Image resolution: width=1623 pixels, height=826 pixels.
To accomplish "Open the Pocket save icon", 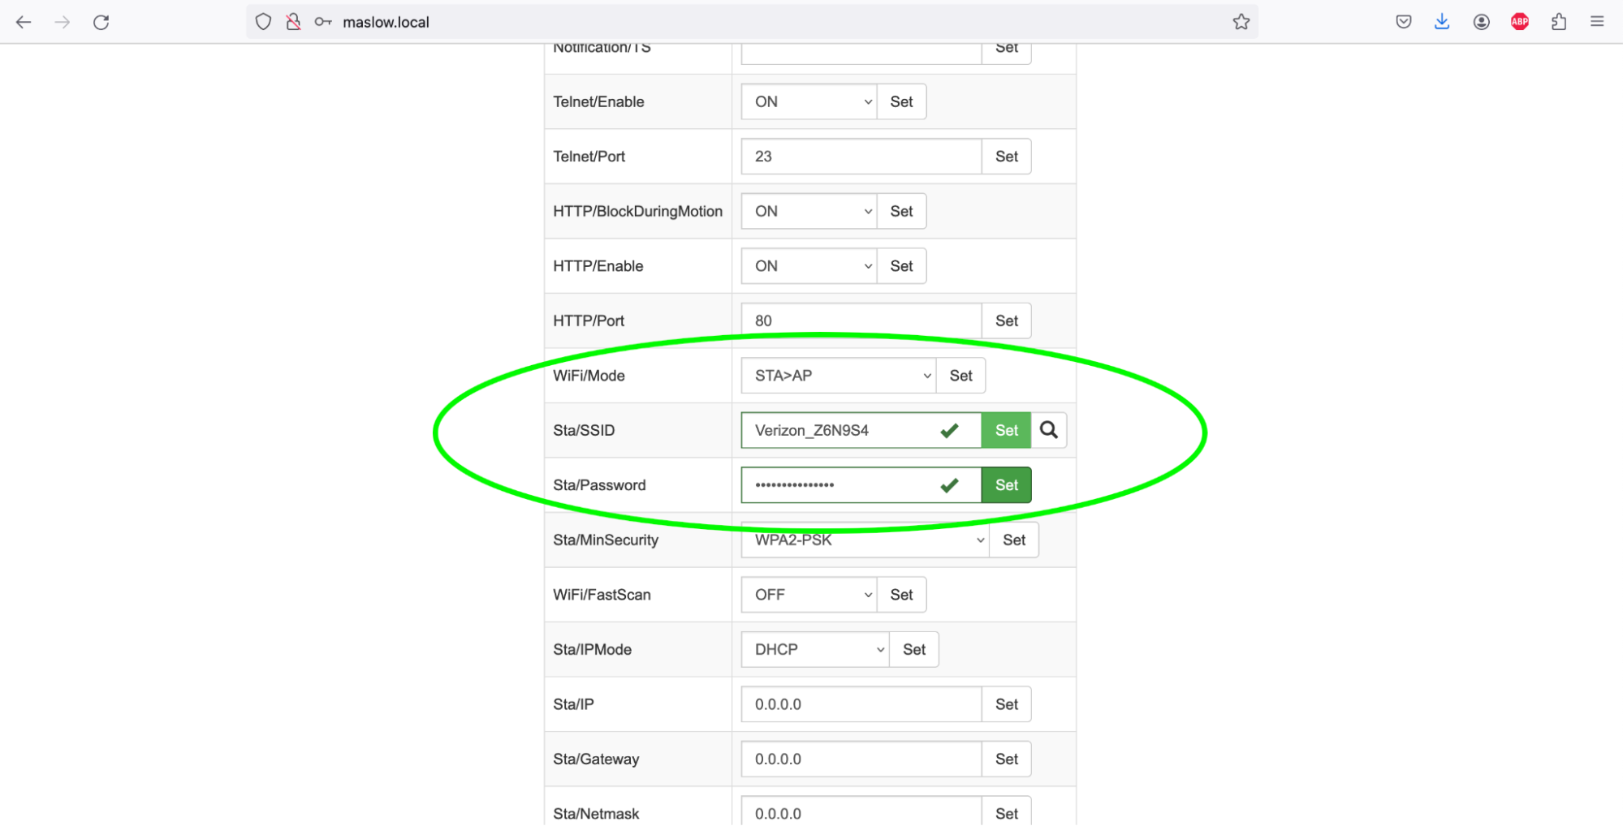I will pyautogui.click(x=1404, y=22).
